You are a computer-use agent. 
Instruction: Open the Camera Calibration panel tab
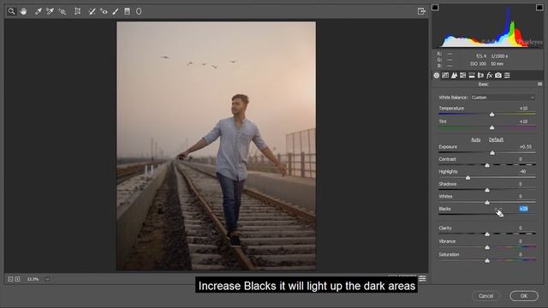pos(498,75)
